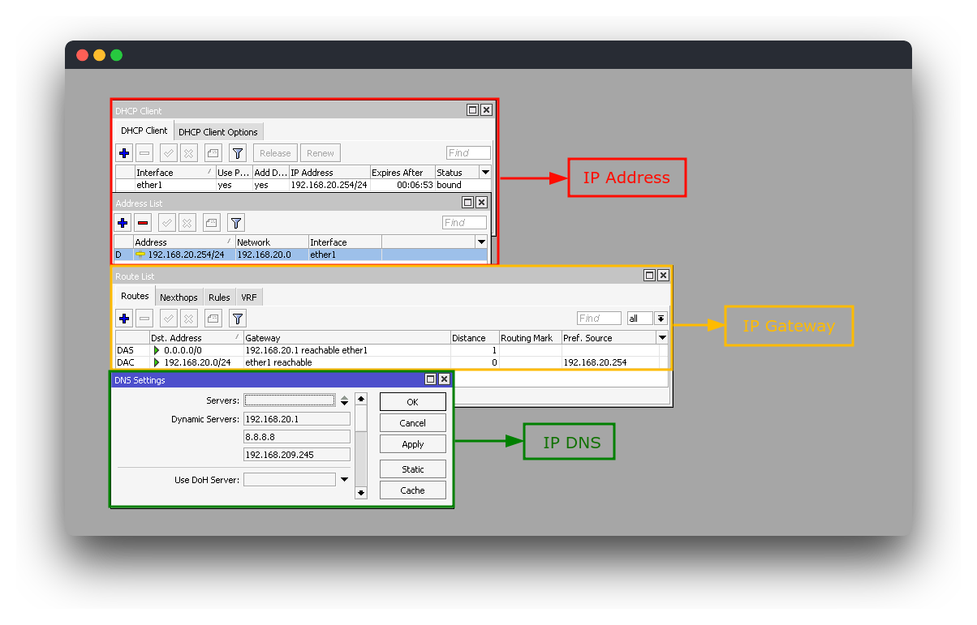
Task: Enable the selected address using the checkmark icon
Action: coord(166,222)
